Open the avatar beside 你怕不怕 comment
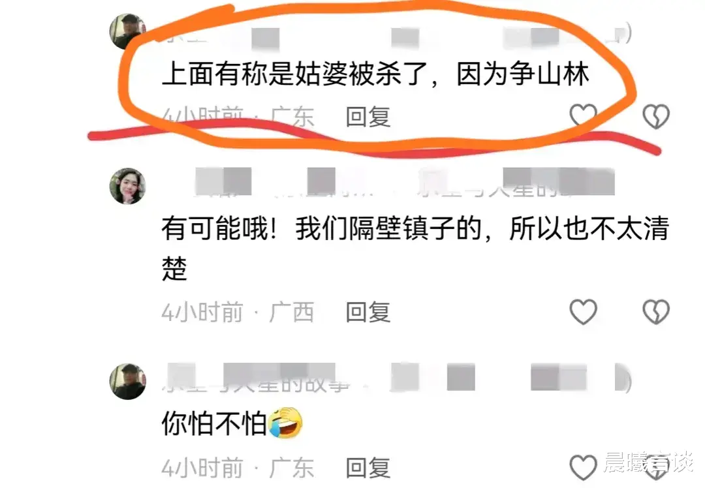This screenshot has width=705, height=488. [128, 381]
